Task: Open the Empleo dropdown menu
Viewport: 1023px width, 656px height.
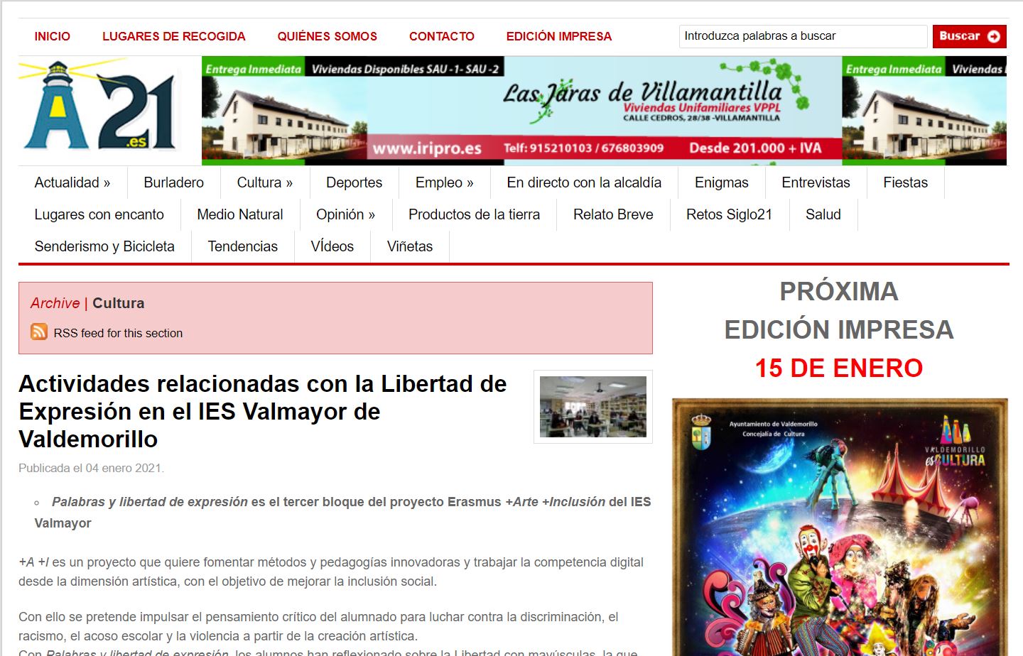Action: click(x=444, y=183)
